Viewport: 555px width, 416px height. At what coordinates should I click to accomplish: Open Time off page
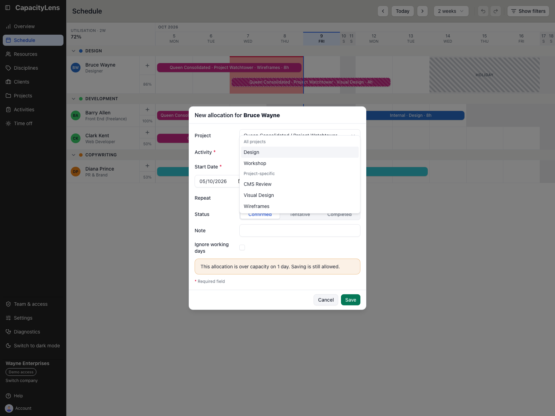33,123
